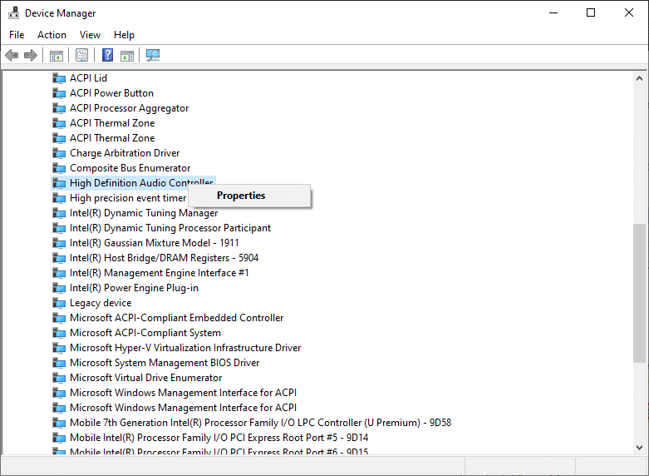Open the Properties toolbar icon
649x476 pixels.
pyautogui.click(x=81, y=56)
